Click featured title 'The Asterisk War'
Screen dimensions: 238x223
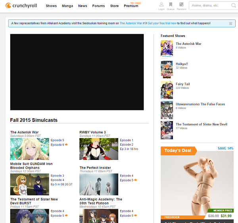click(188, 44)
